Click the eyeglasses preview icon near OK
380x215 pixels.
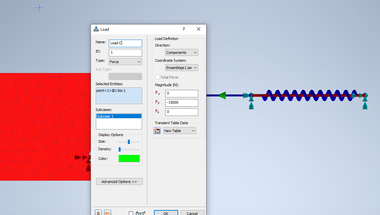click(x=140, y=213)
